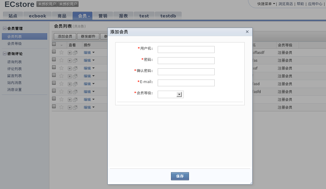
Task: Open the 报表 tab
Action: tap(123, 16)
